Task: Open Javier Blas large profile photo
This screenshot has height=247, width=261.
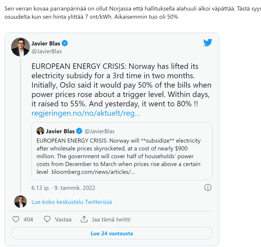Action: pyautogui.click(x=20, y=47)
